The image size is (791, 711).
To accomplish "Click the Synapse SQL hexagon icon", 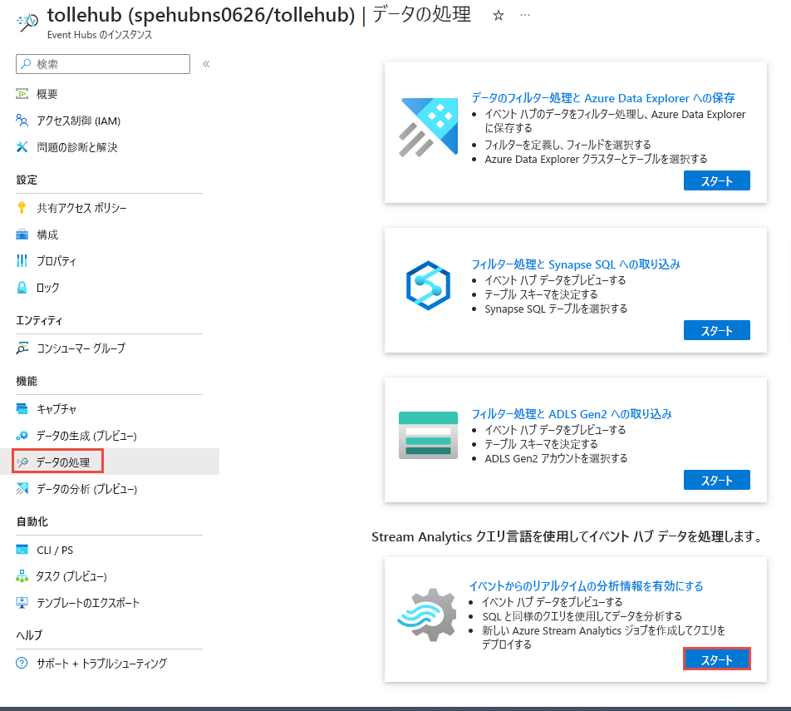I will (x=428, y=285).
